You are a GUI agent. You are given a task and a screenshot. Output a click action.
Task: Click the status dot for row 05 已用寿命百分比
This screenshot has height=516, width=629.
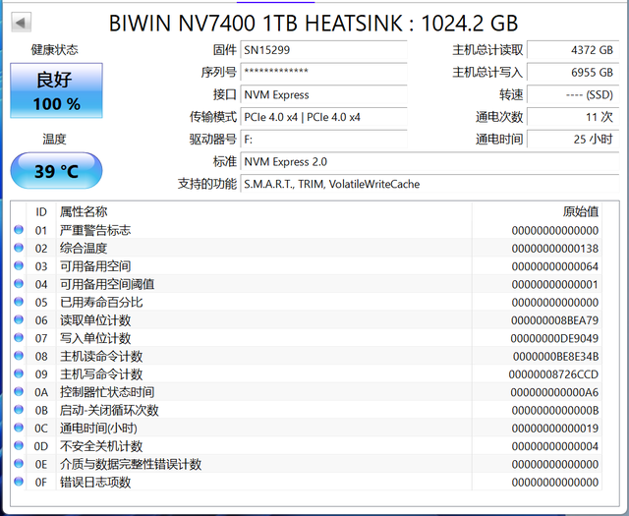(x=19, y=302)
